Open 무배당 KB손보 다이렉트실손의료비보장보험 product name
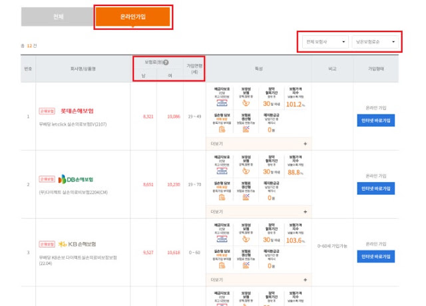The height and width of the screenshot is (306, 426). [78, 260]
